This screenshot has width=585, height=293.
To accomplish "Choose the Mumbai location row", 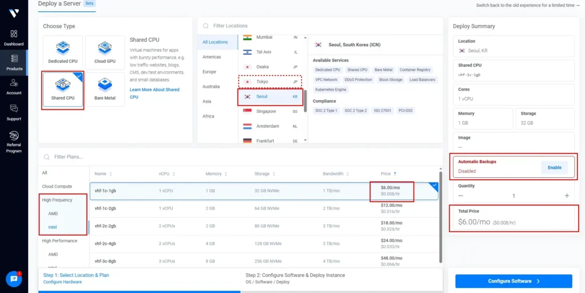I will 271,37.
